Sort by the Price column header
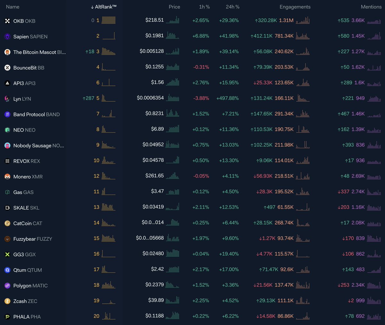 (x=174, y=7)
